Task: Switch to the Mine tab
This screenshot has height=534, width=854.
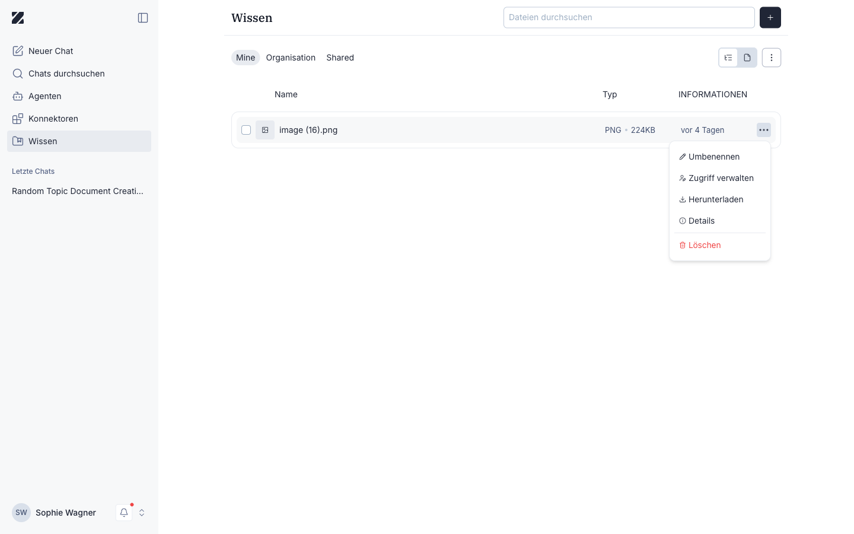Action: [246, 58]
